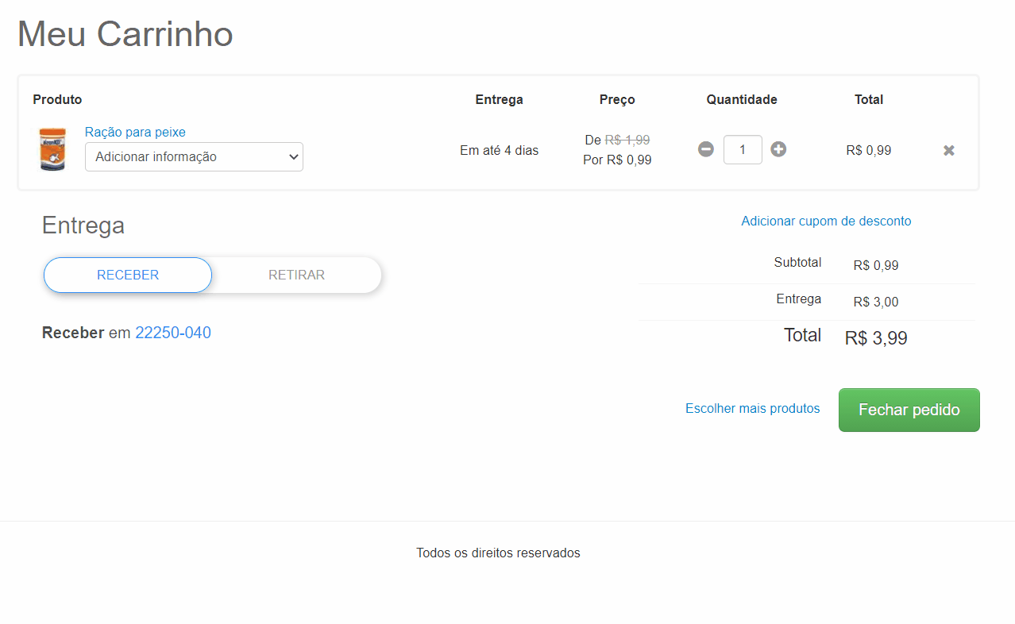
Task: Remove Ração para peixe from cart
Action: [948, 150]
